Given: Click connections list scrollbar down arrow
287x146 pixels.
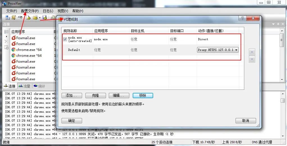Looking at the screenshot, I should [x=282, y=80].
